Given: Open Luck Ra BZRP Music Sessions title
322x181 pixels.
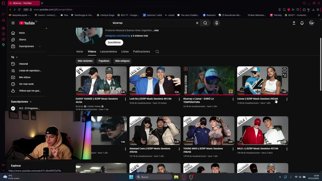Looking at the screenshot, I should 150,99.
